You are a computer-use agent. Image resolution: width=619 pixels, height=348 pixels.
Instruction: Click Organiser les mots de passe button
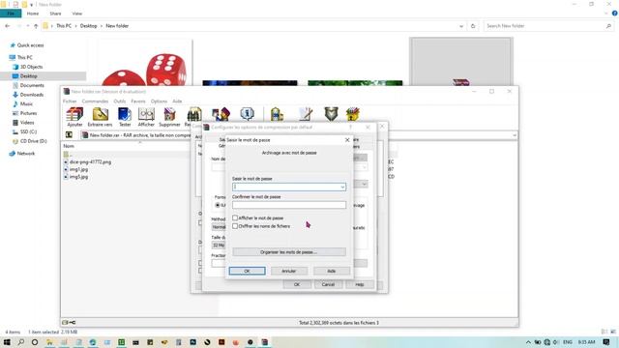[289, 251]
